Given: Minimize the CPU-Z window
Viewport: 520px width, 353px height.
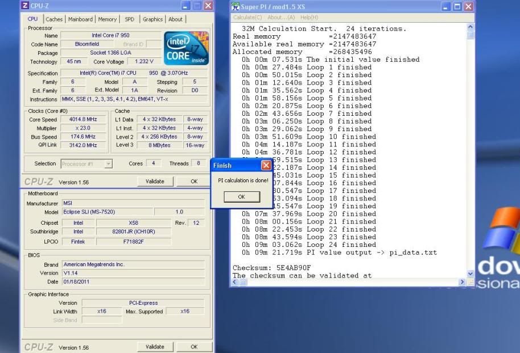Looking at the screenshot, I should 185,6.
